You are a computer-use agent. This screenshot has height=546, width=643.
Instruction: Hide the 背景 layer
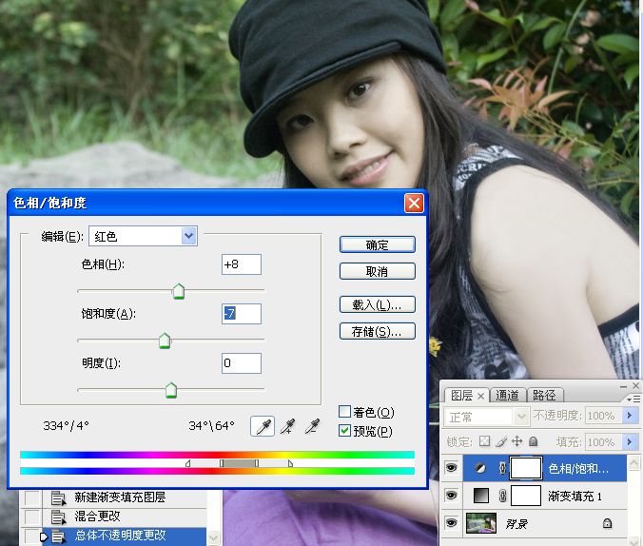(451, 523)
